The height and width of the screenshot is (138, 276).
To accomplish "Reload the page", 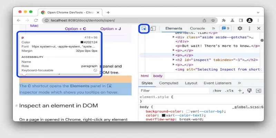I will 36,20.
